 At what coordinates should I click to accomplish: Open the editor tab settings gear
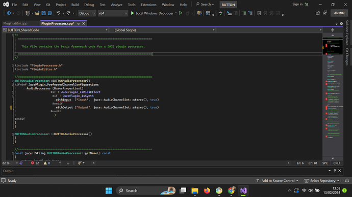coord(341,24)
